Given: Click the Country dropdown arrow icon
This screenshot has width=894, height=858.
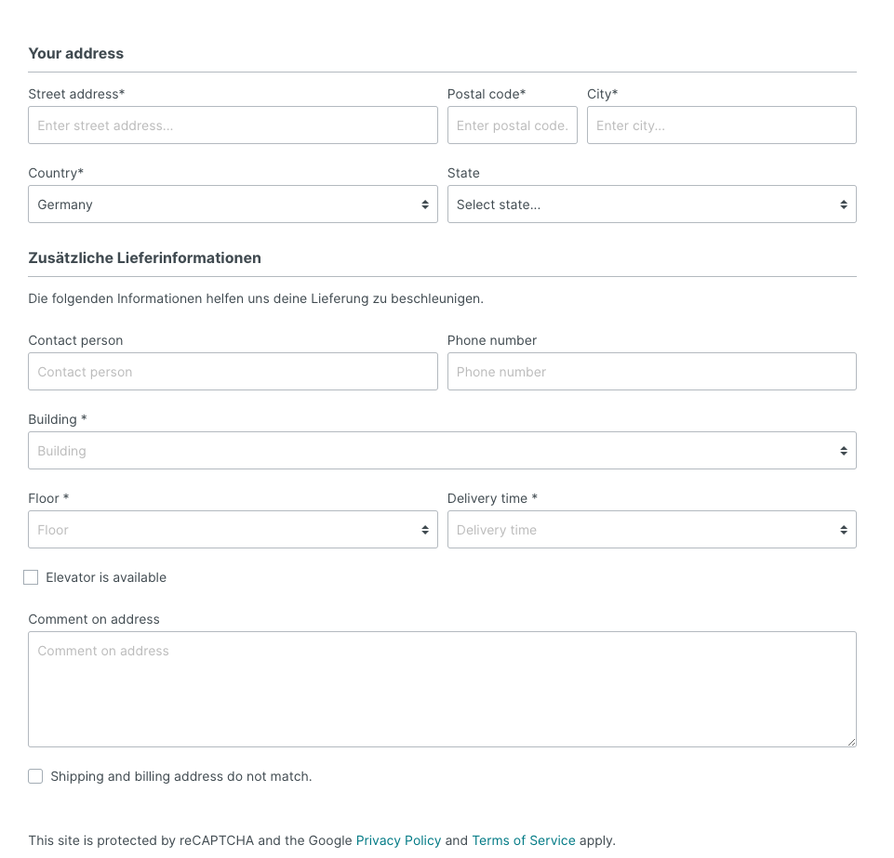Looking at the screenshot, I should tap(425, 205).
